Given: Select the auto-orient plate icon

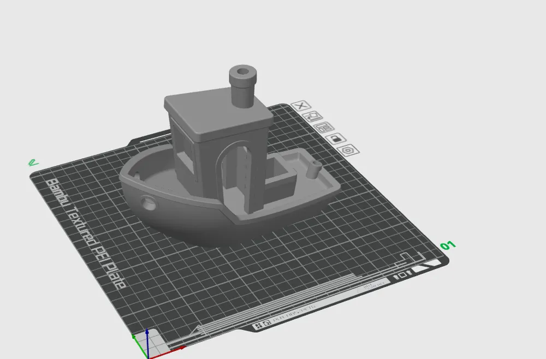Looking at the screenshot, I should pyautogui.click(x=312, y=116).
